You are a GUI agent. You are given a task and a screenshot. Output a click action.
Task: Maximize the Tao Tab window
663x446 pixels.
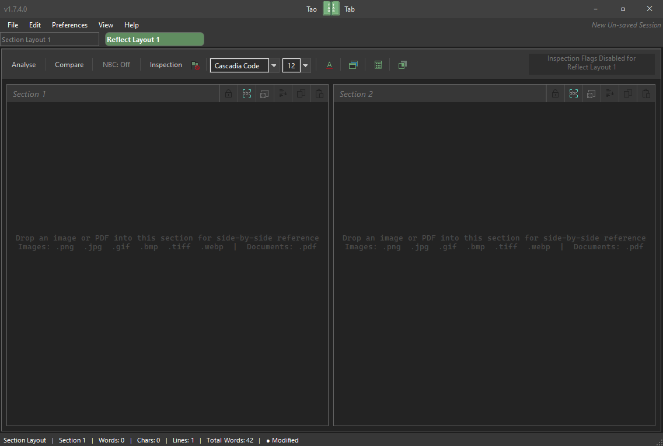point(622,9)
